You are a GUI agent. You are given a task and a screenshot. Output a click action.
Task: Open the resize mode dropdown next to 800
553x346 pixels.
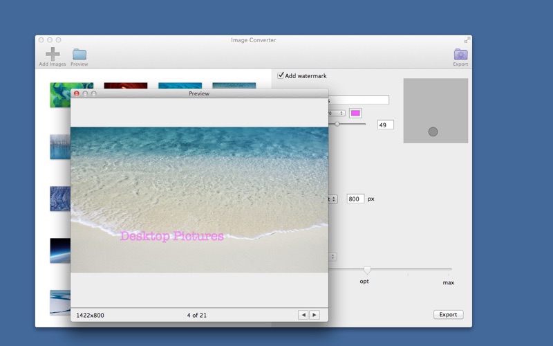(333, 199)
